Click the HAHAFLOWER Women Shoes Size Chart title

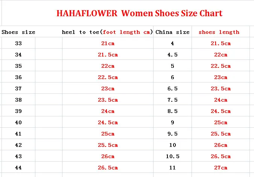point(140,13)
